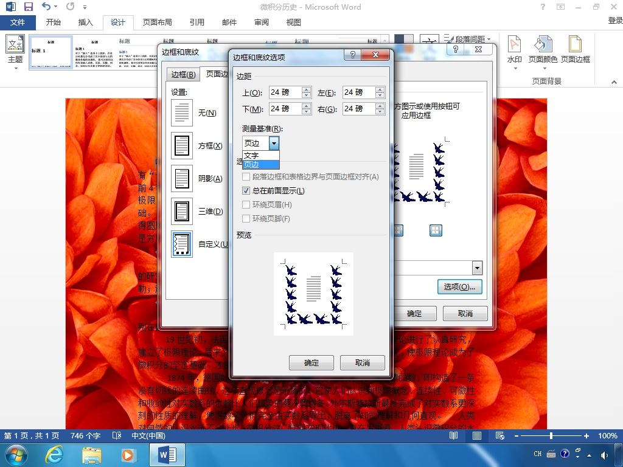Screen dimensions: 623x467
Task: Switch to the Borders (边框) dialog tab
Action: [x=183, y=74]
